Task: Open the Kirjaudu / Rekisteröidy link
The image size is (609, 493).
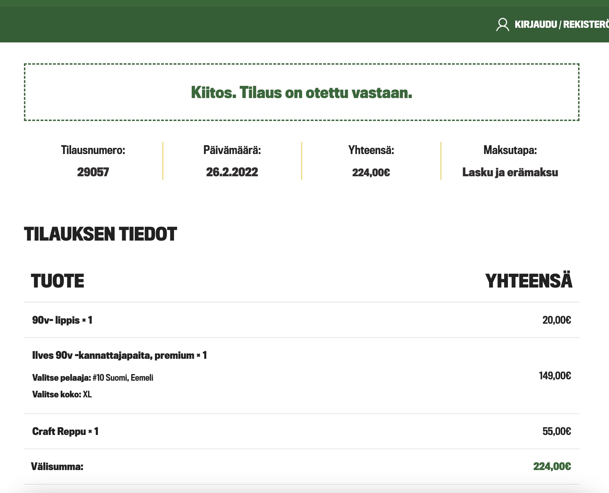Action: click(x=562, y=25)
